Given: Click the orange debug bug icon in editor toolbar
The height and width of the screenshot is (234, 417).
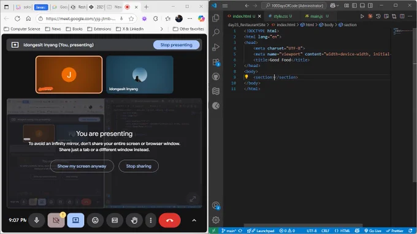Looking at the screenshot, I should pos(370,17).
